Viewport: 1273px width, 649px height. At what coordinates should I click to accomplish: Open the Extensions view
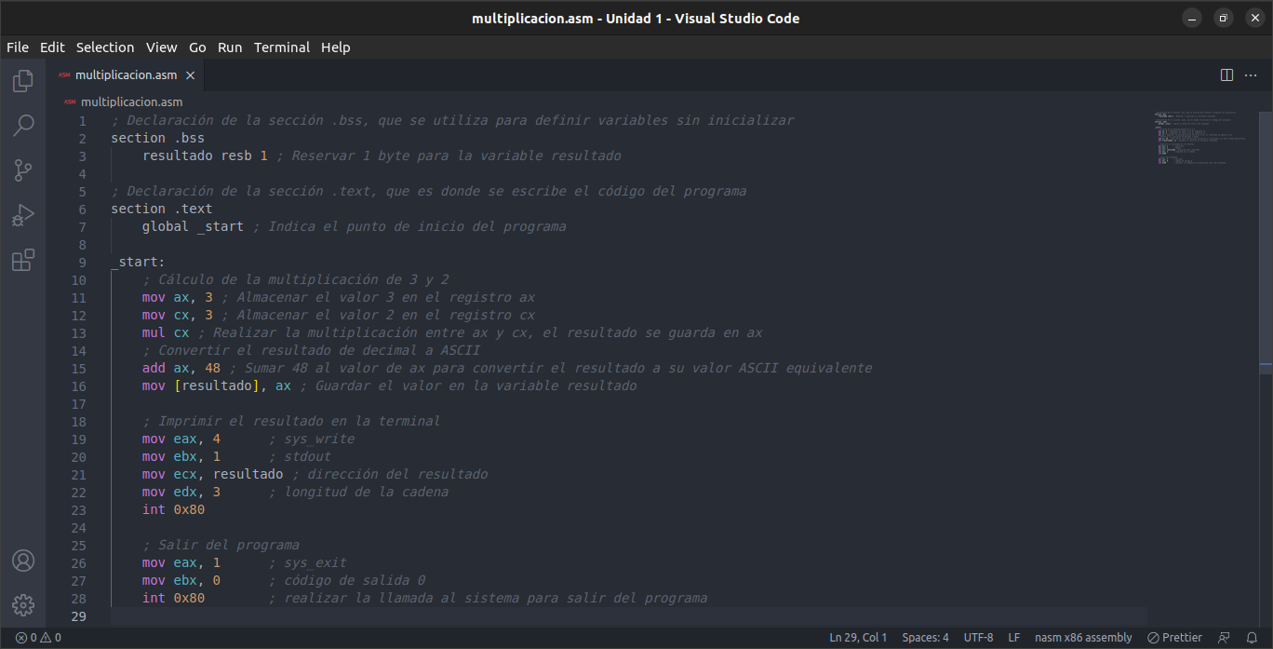click(23, 260)
